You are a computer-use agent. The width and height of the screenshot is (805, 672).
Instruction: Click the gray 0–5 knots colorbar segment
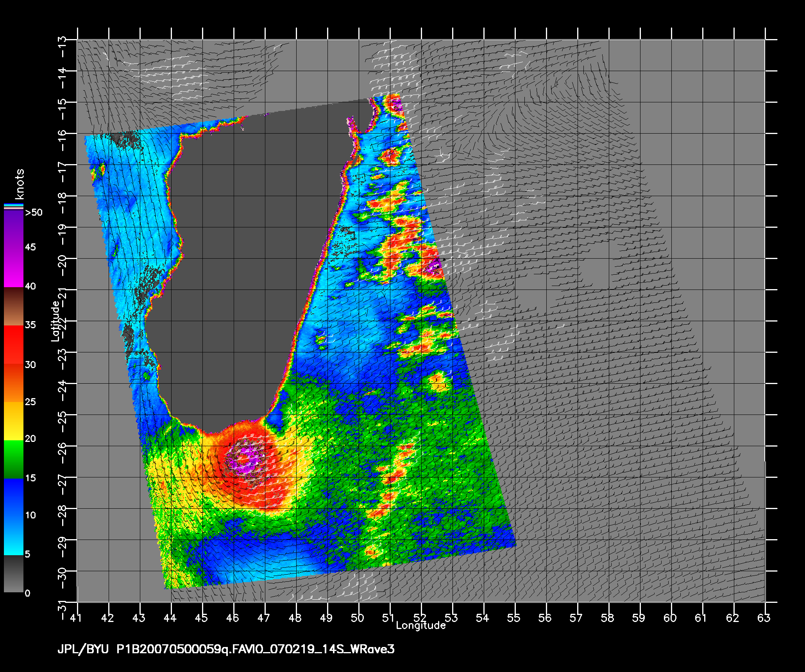(14, 574)
